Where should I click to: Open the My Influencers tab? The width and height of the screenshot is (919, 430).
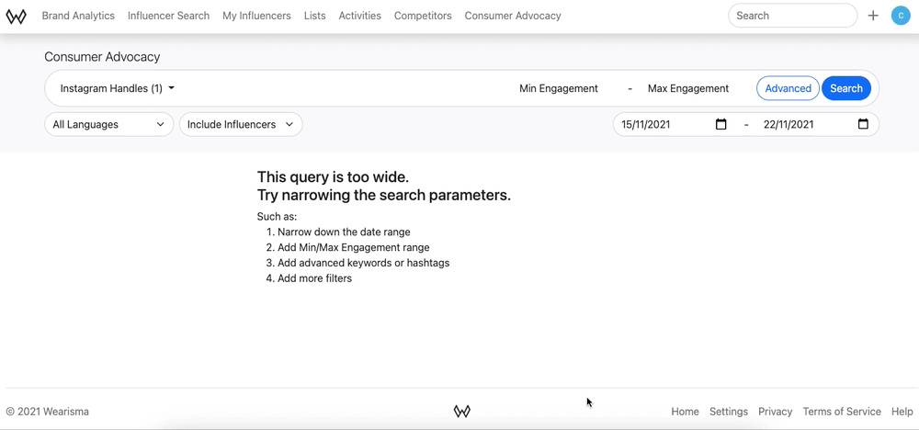256,16
